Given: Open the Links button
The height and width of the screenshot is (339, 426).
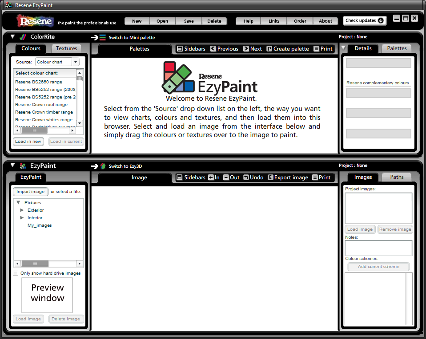Looking at the screenshot, I should [274, 21].
